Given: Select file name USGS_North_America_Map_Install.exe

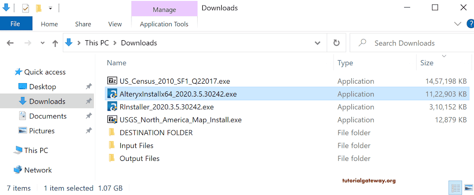Looking at the screenshot, I should click(181, 120).
